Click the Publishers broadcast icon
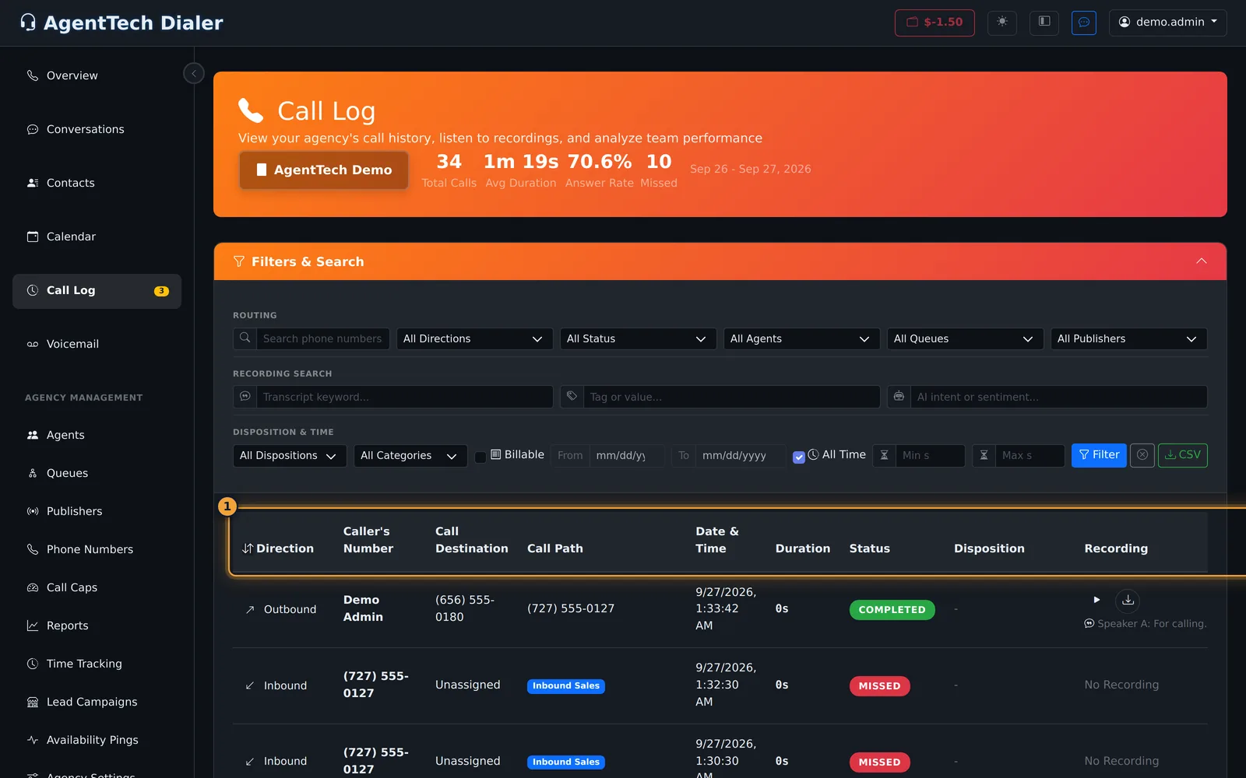This screenshot has width=1246, height=778. pos(33,511)
